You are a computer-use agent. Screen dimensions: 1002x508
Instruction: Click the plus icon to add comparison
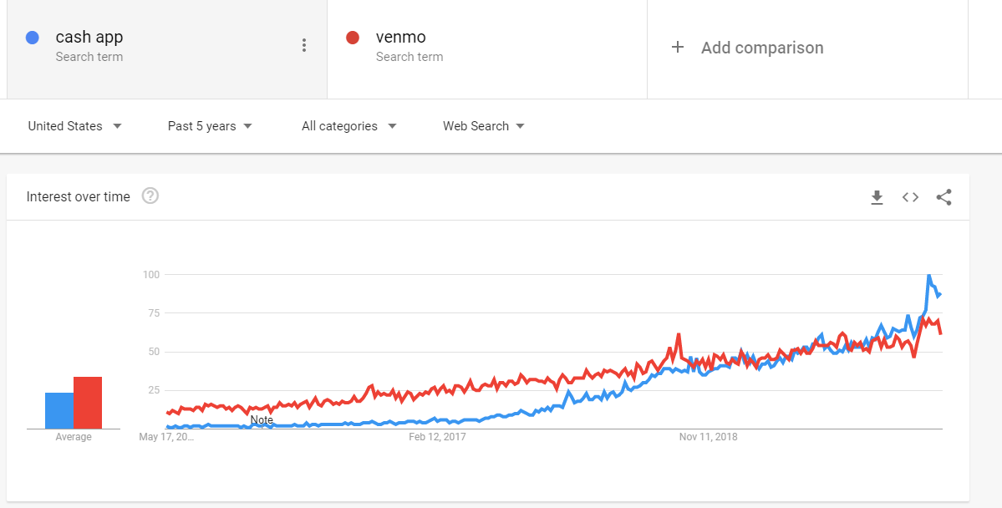pos(678,48)
